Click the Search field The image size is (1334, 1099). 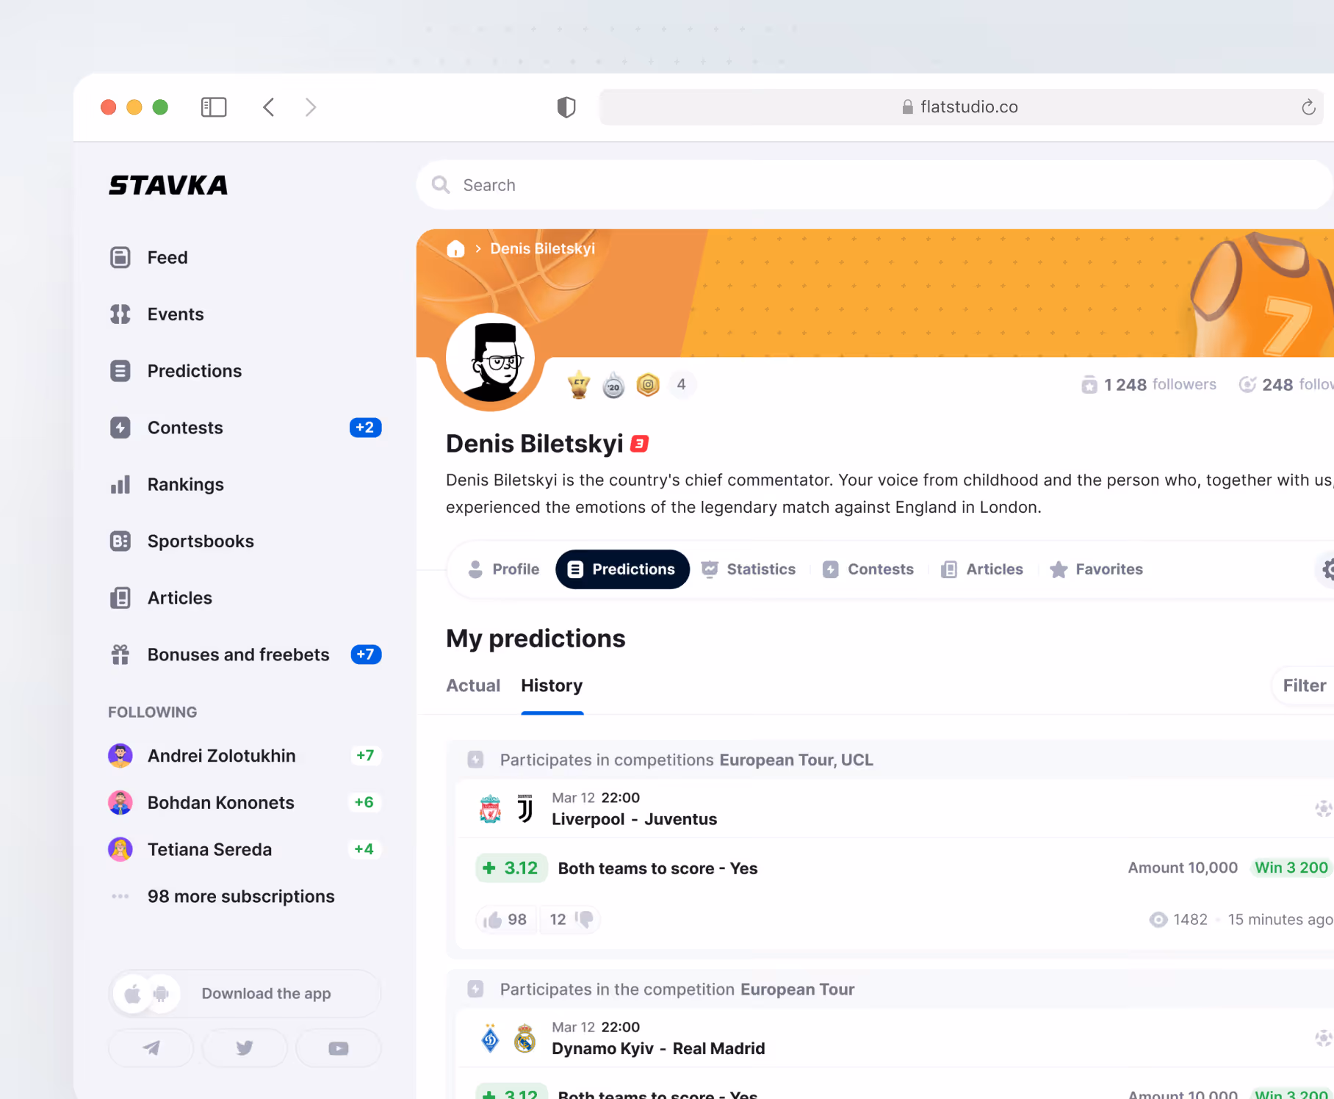(x=874, y=185)
